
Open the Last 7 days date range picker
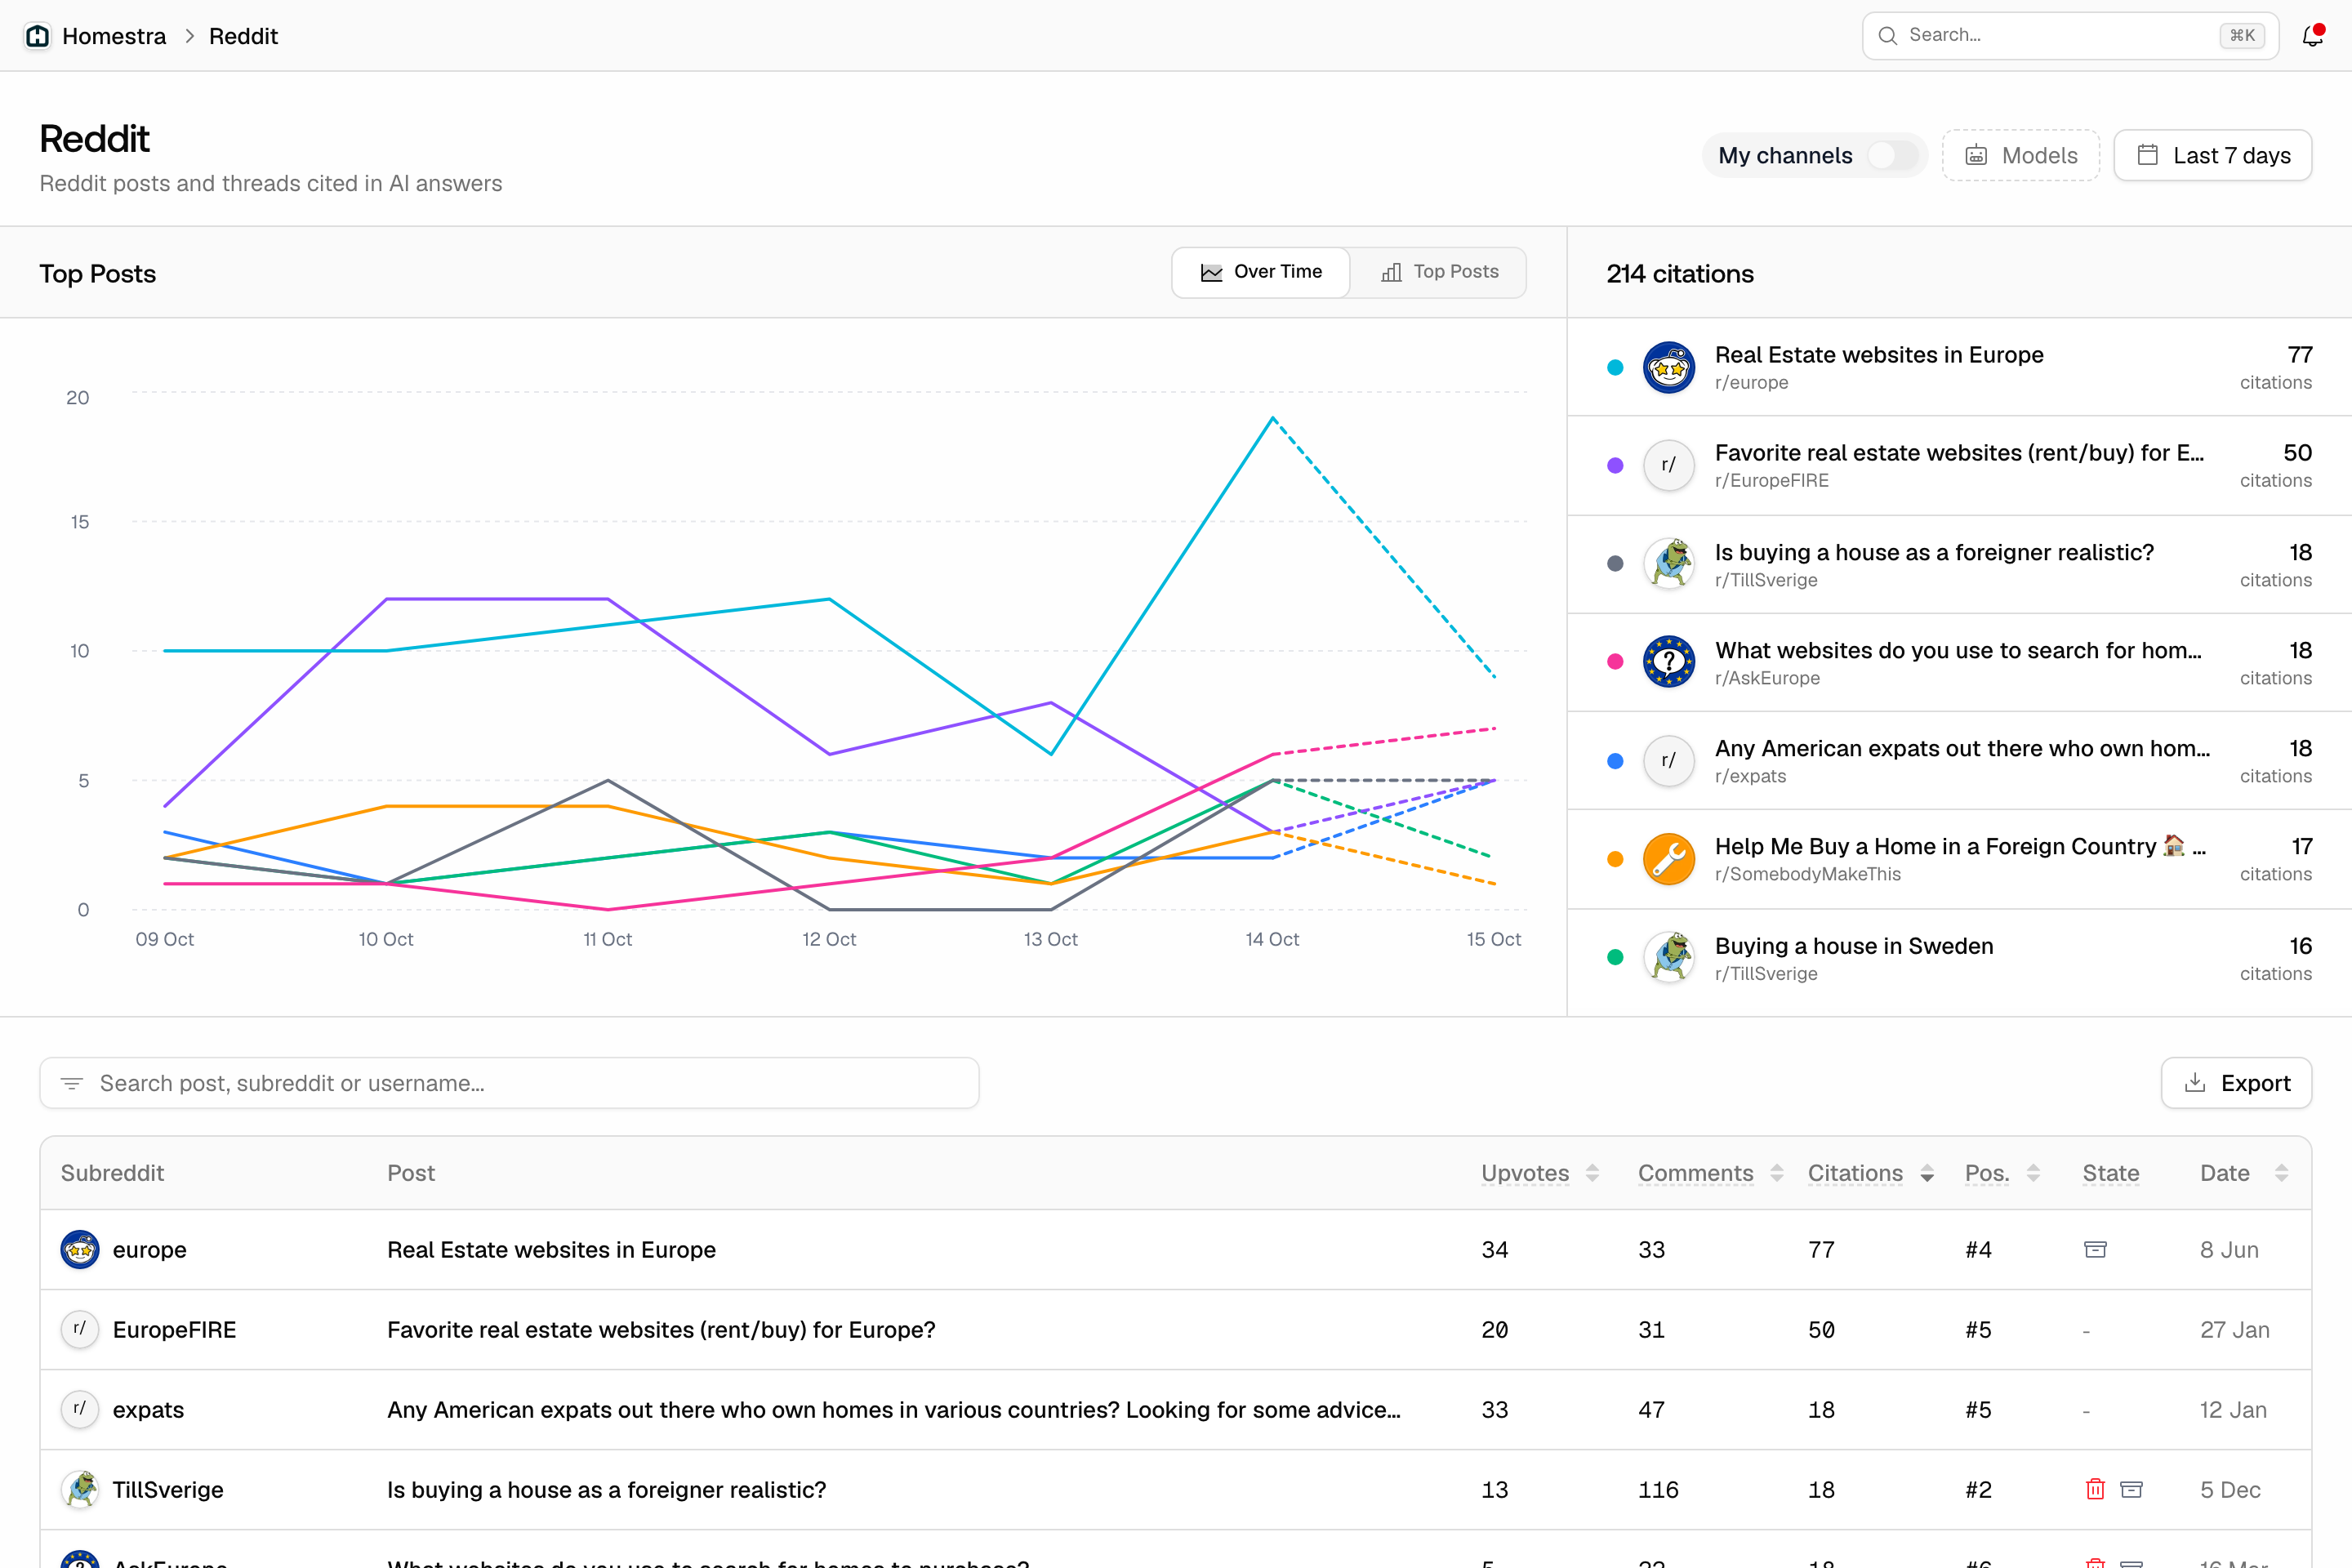coord(2212,155)
